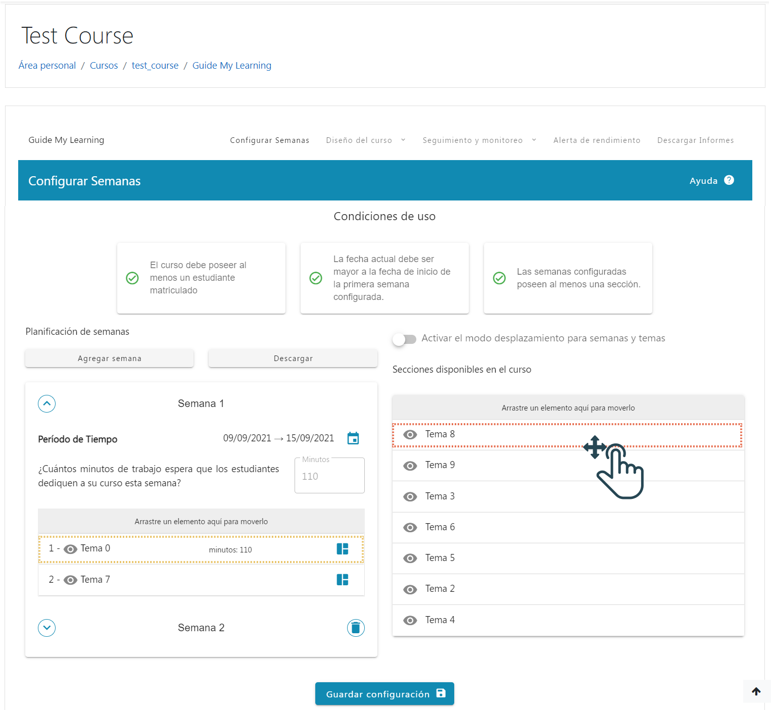This screenshot has height=710, width=771.
Task: Click the Minutos input field
Action: 329,476
